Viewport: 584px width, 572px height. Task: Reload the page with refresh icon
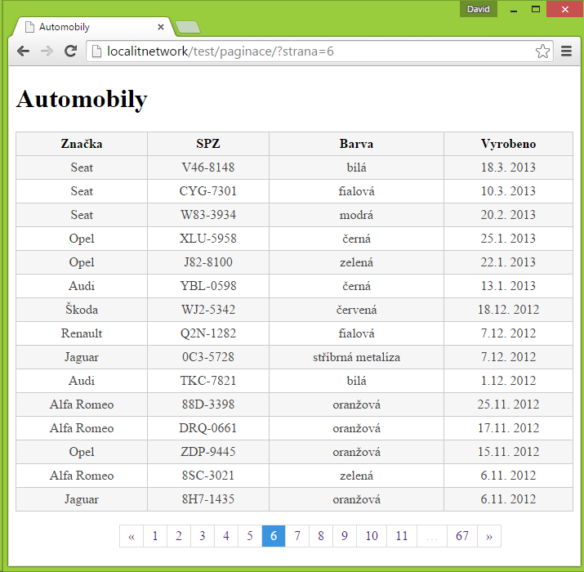point(71,51)
